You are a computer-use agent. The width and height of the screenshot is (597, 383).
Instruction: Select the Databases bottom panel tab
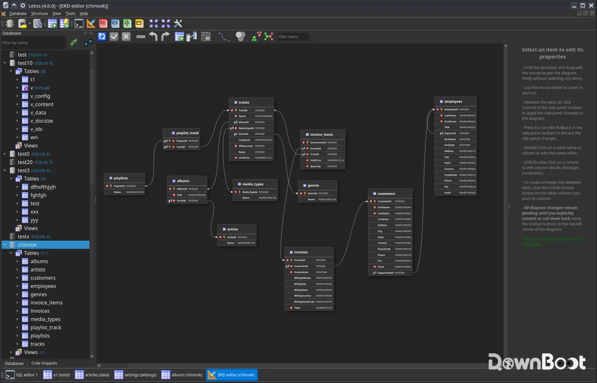tap(14, 363)
